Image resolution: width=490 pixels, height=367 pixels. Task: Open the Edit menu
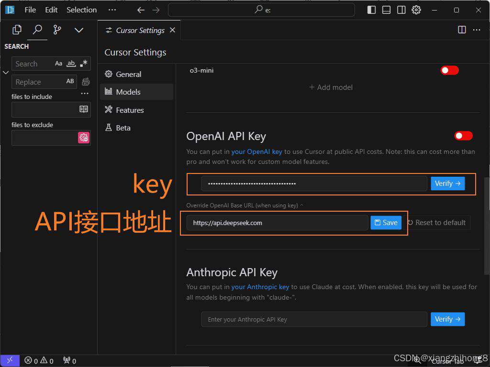coord(51,10)
